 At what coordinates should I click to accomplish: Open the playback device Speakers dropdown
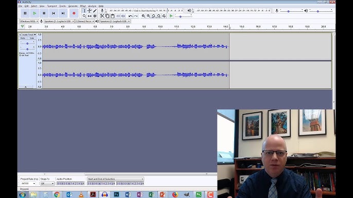pyautogui.click(x=115, y=22)
